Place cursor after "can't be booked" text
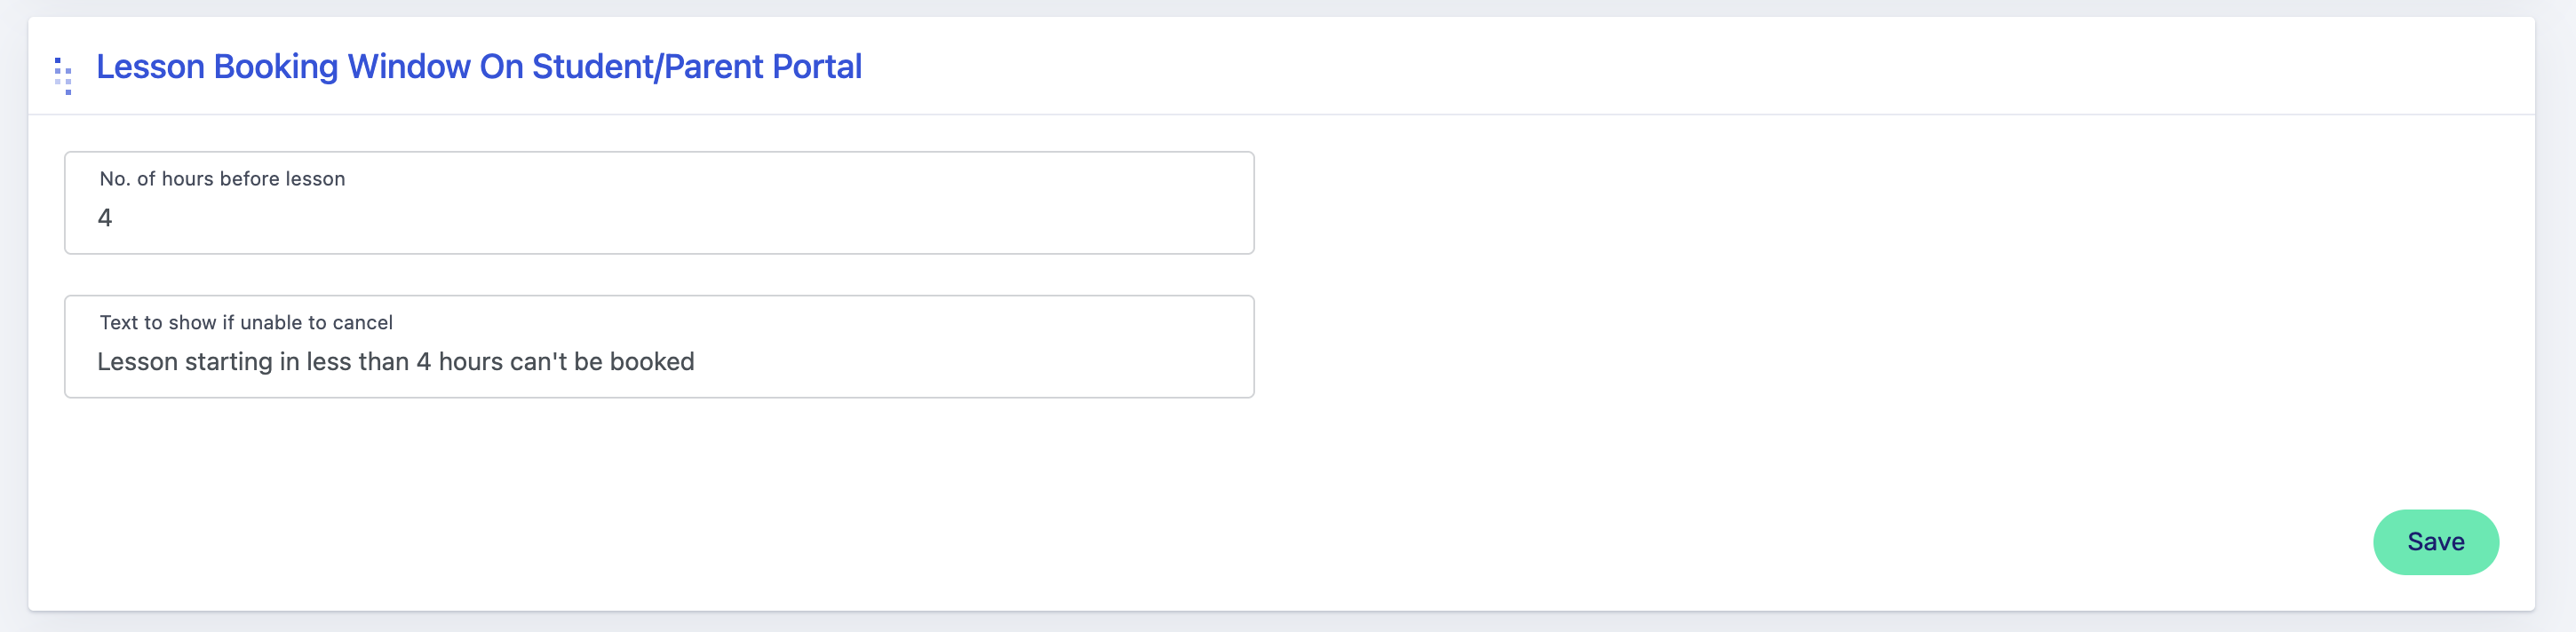Viewport: 2576px width, 632px height. [696, 362]
